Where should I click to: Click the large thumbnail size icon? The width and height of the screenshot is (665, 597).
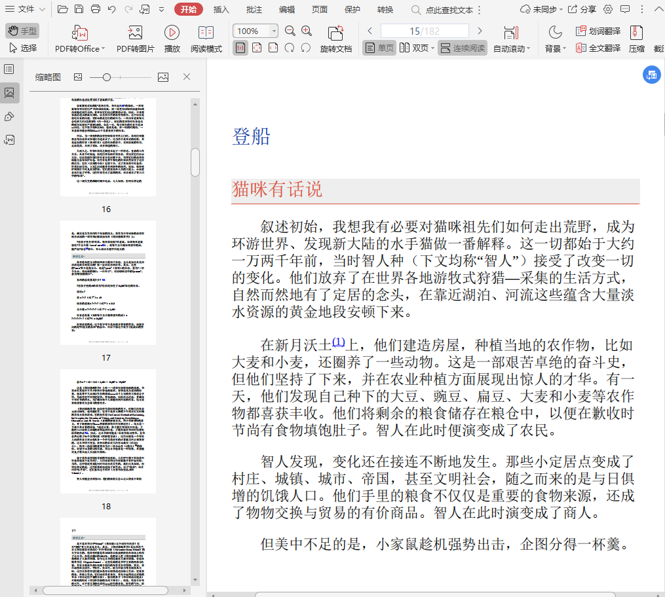pos(163,77)
